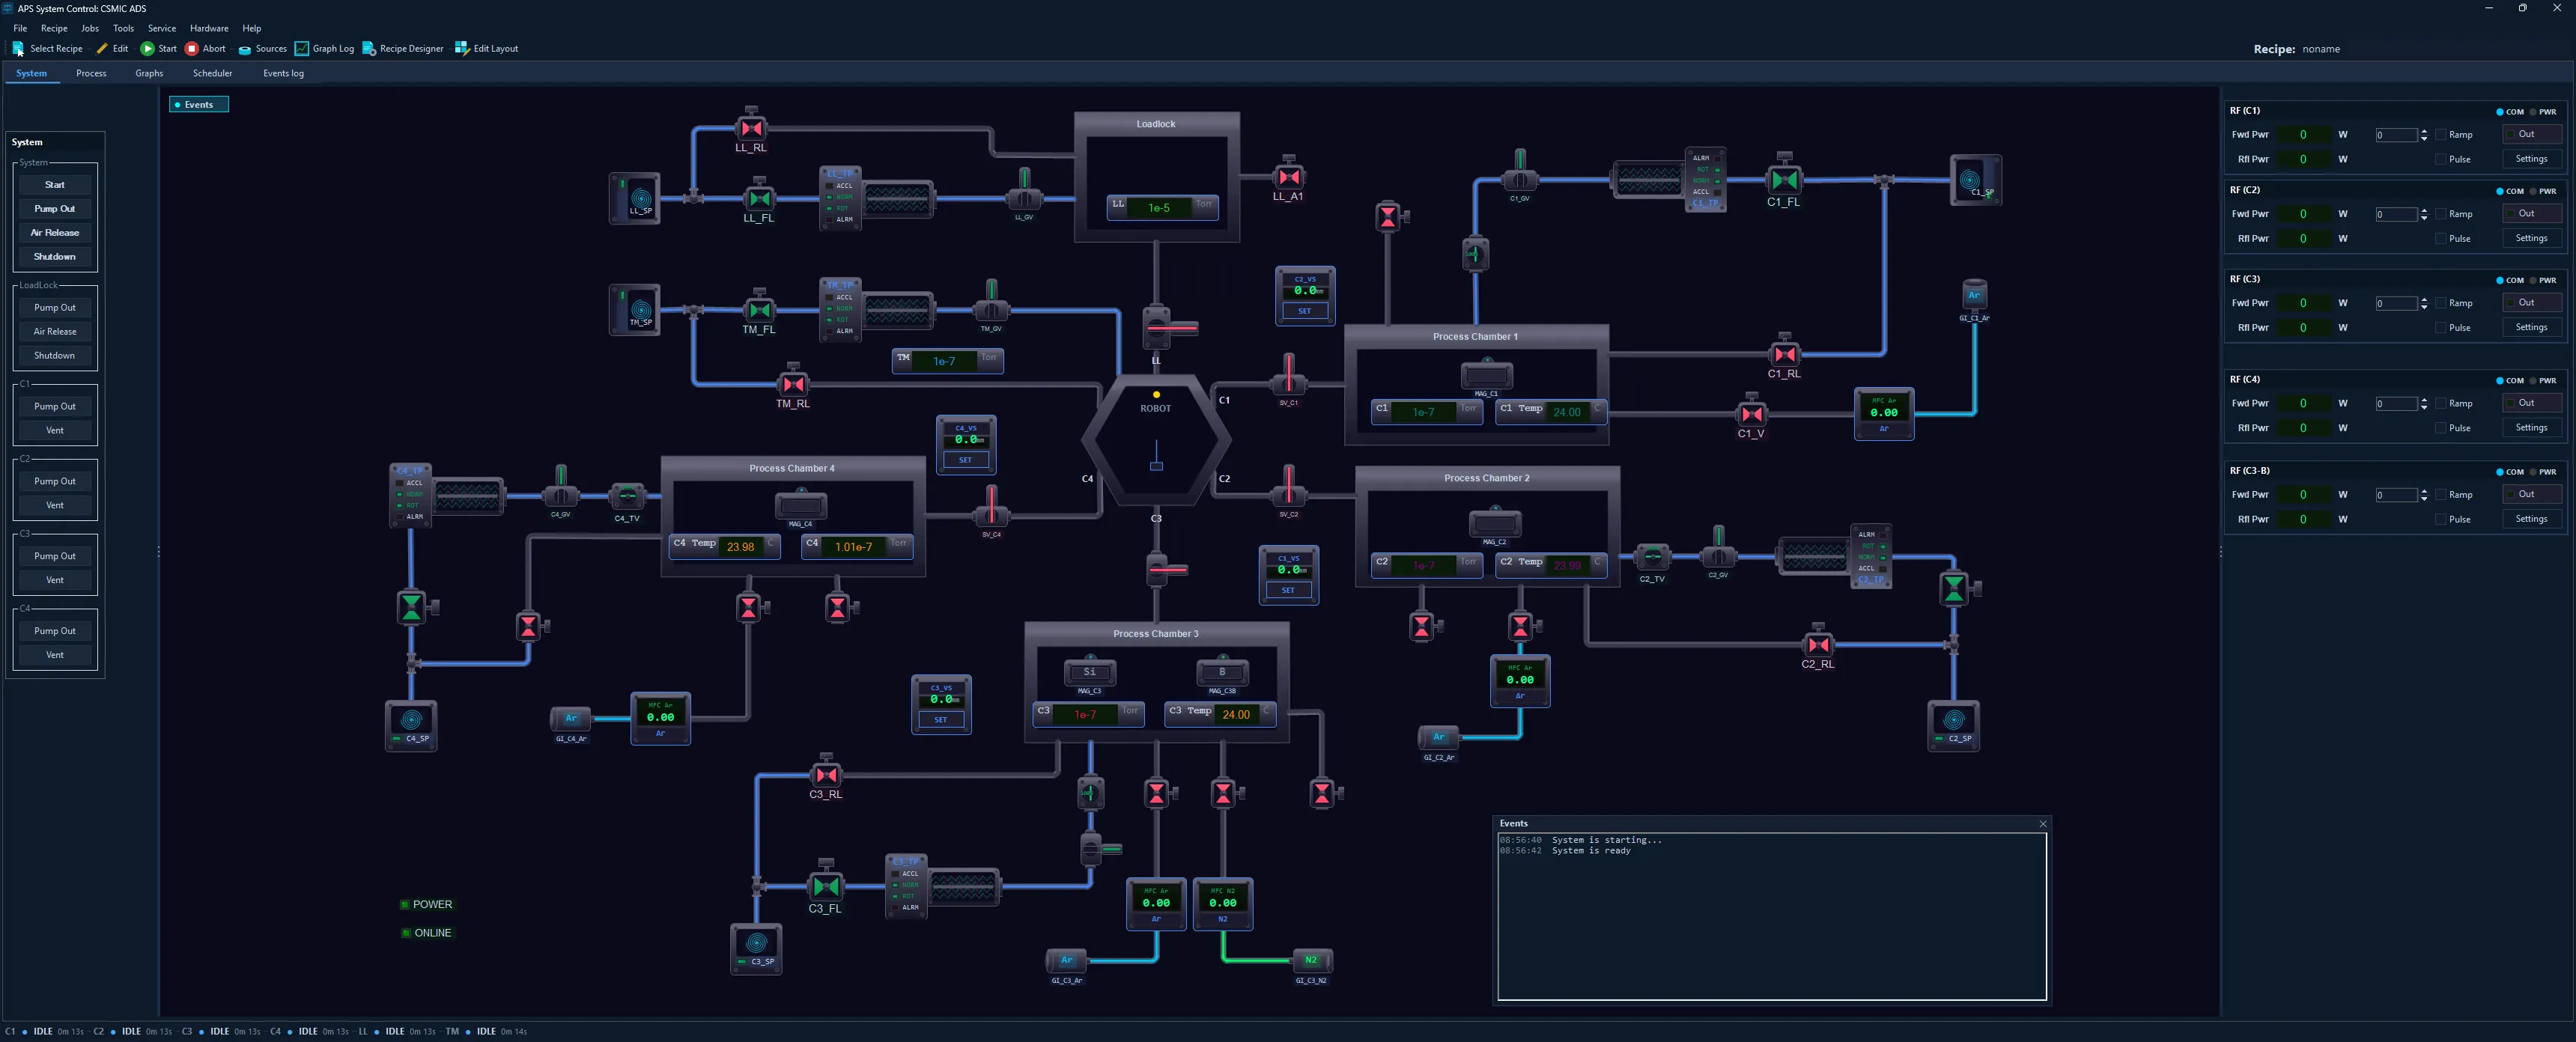Click the System Shutdown button

pos(55,257)
